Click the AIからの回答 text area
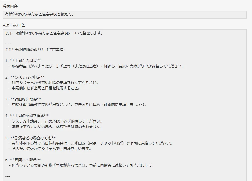Viewport: 252px width, 181px height. [125, 105]
